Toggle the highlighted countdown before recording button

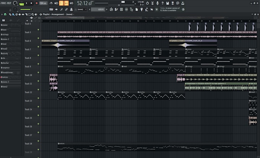[x=61, y=3]
